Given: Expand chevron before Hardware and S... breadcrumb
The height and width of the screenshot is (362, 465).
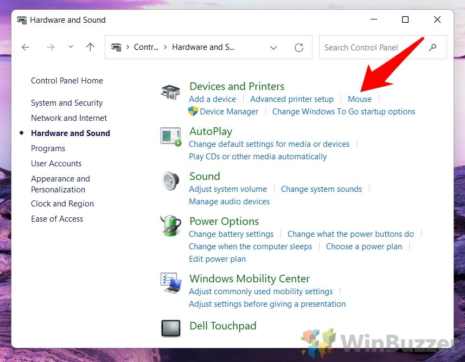Looking at the screenshot, I should pos(165,47).
